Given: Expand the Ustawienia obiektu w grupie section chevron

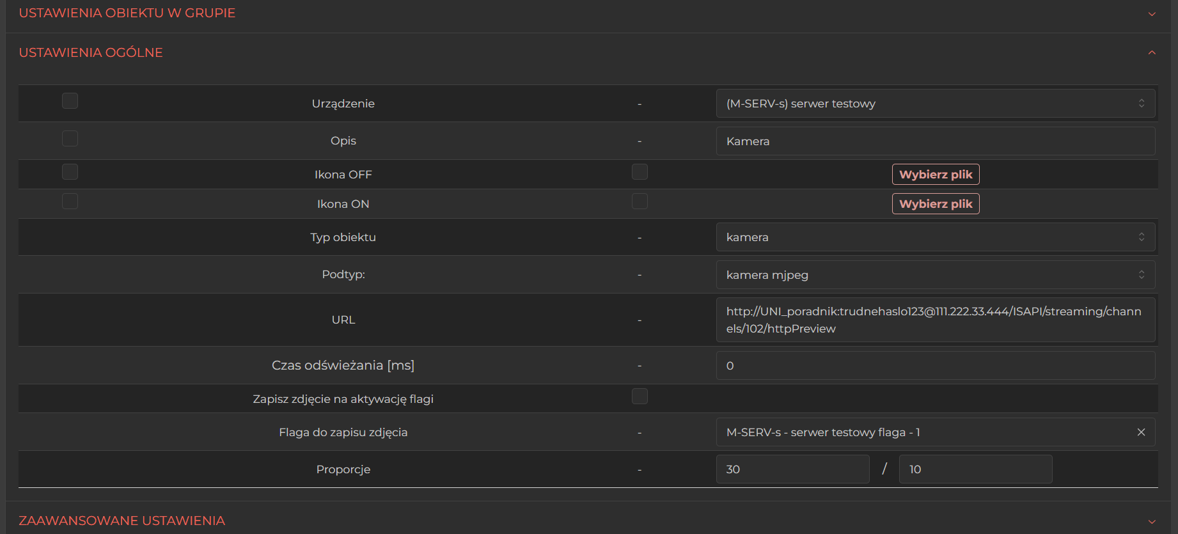Looking at the screenshot, I should pos(1152,13).
